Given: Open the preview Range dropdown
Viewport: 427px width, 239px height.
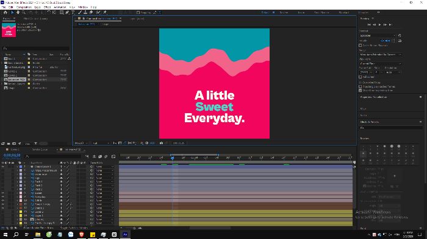Looking at the screenshot, I should pos(381,55).
